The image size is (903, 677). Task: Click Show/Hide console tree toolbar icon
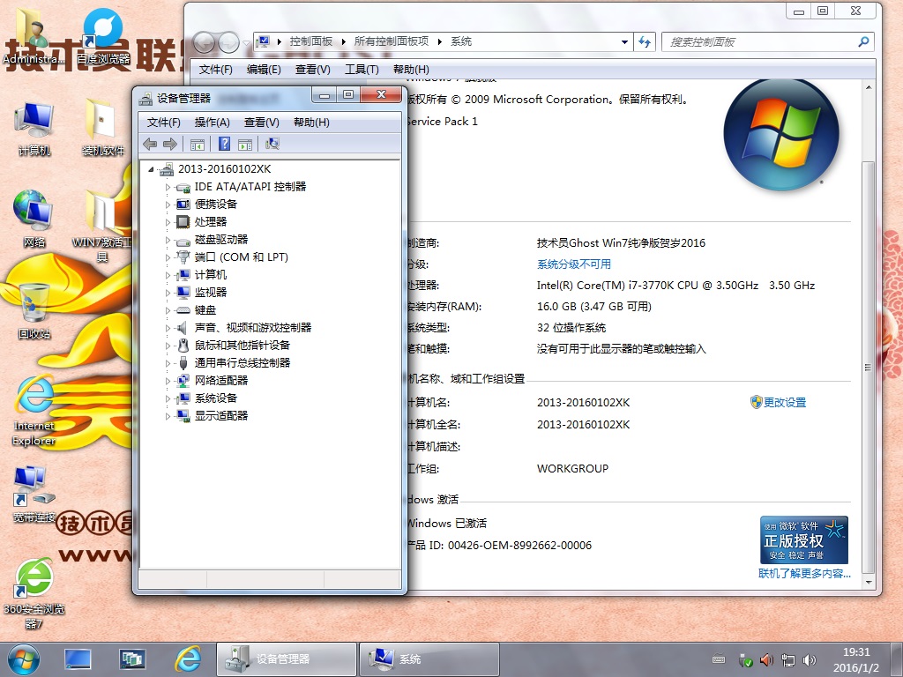click(197, 144)
